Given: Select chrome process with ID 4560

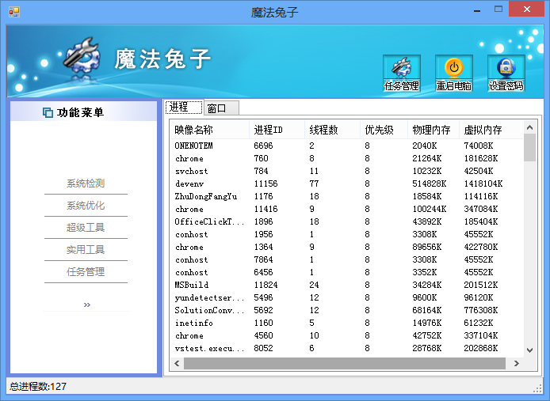Looking at the screenshot, I should [346, 335].
